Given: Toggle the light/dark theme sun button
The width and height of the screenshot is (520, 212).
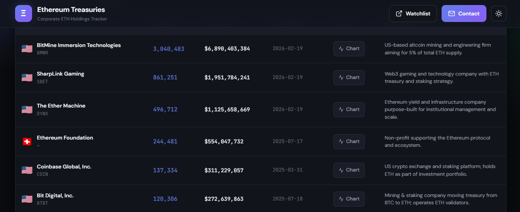Looking at the screenshot, I should (498, 13).
